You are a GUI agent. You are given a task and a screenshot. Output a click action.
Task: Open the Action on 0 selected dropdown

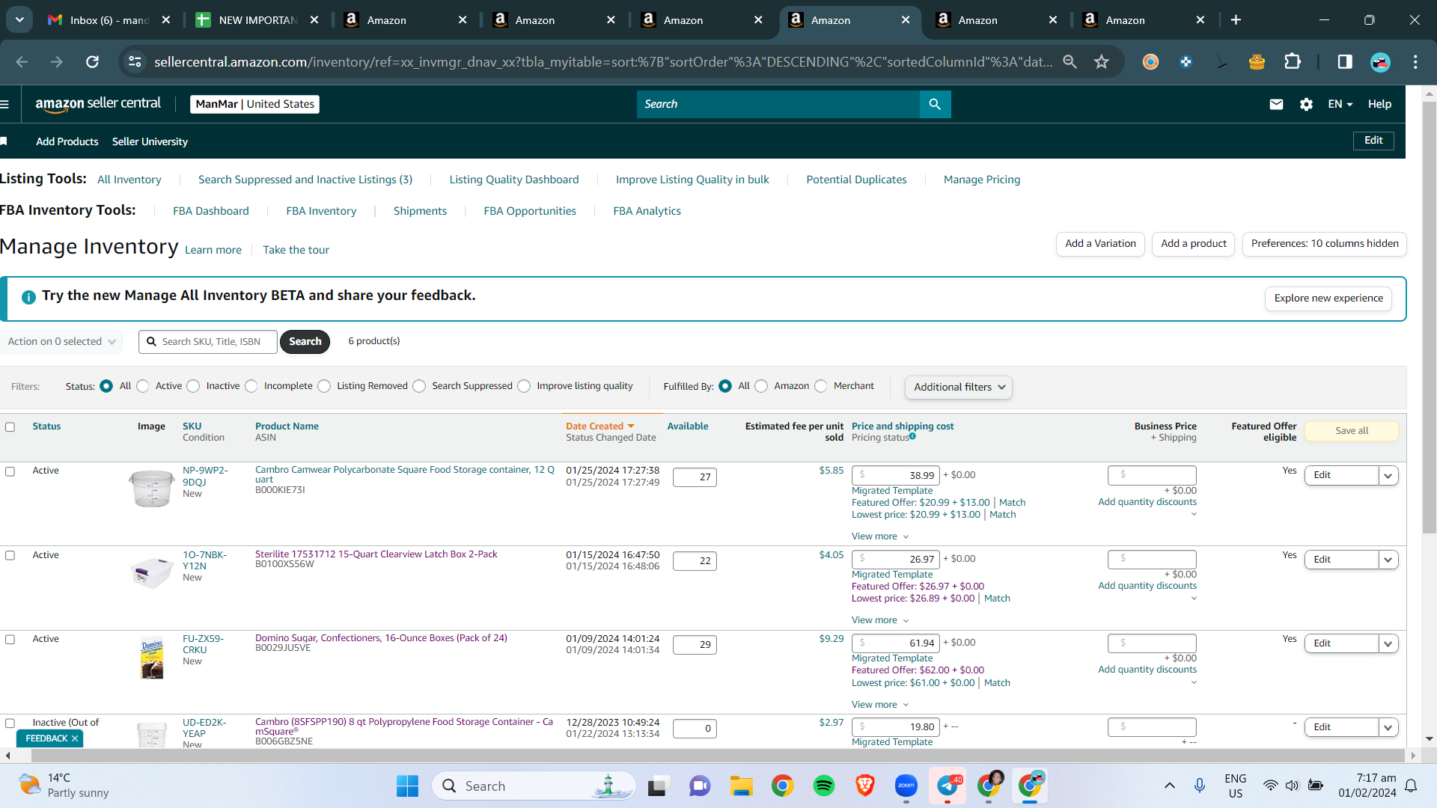pos(61,341)
